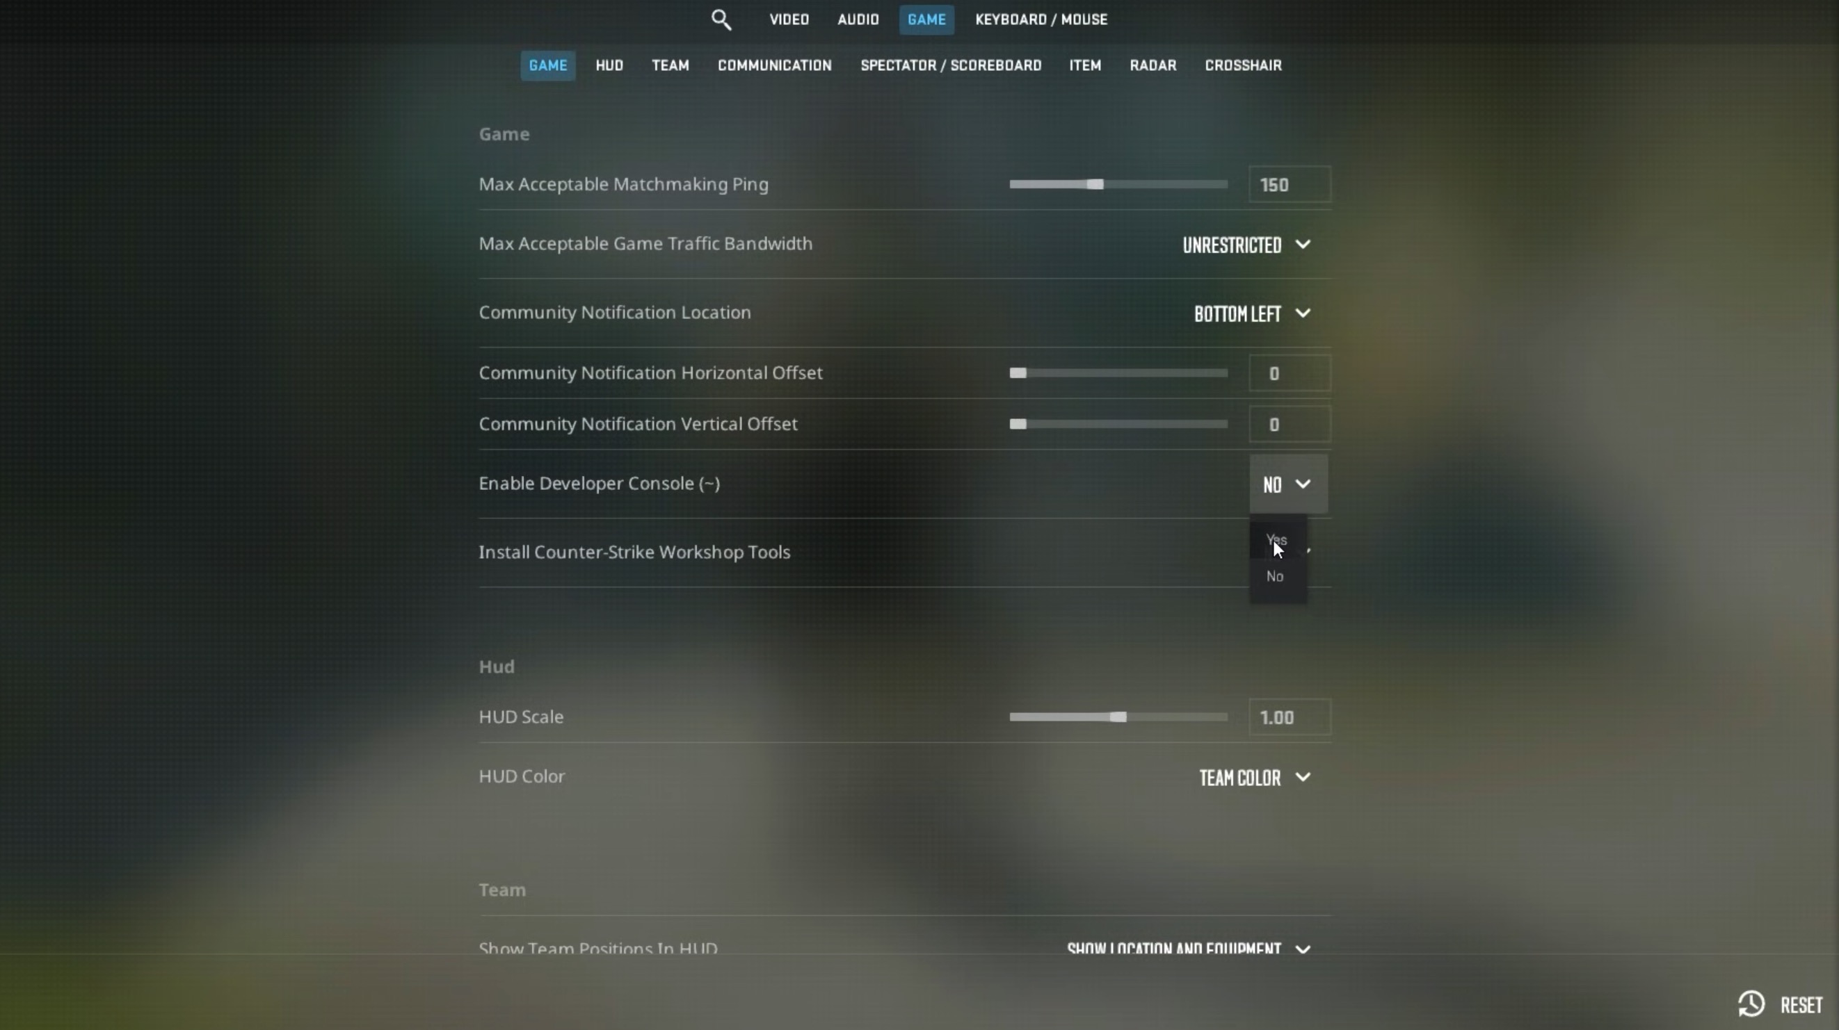Go to the Crosshair sub-tab
The height and width of the screenshot is (1030, 1839).
(1243, 65)
